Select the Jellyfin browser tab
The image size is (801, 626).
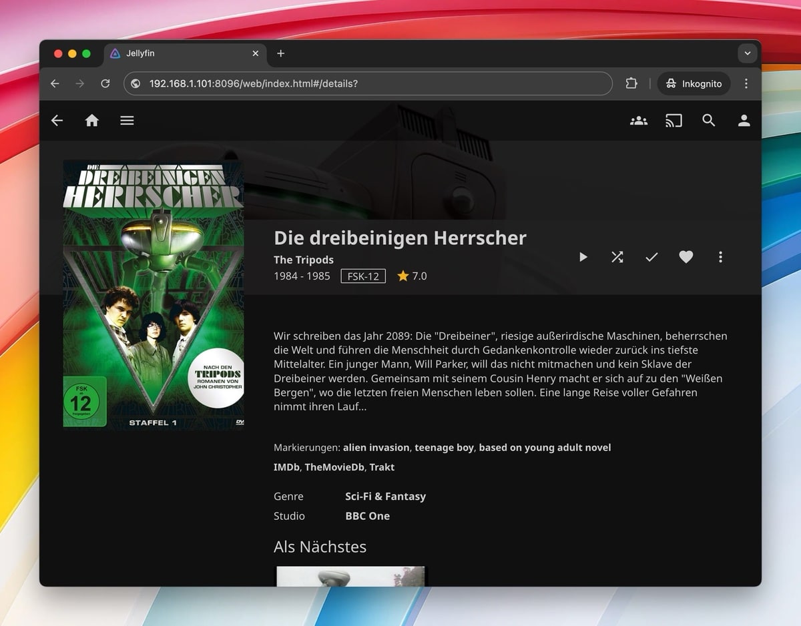click(x=185, y=53)
